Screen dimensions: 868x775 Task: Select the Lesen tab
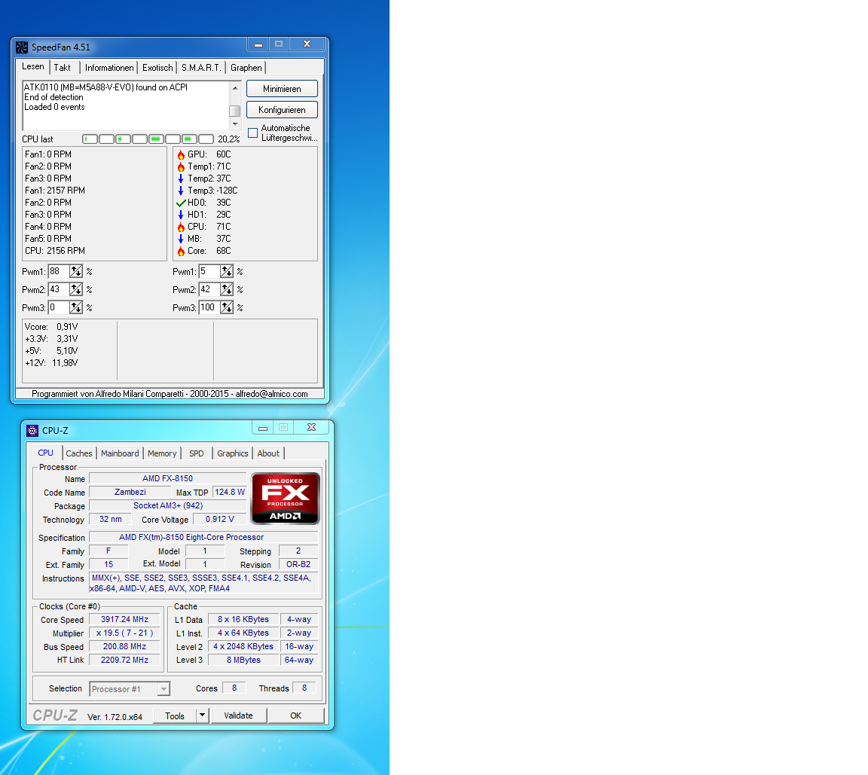click(x=32, y=66)
